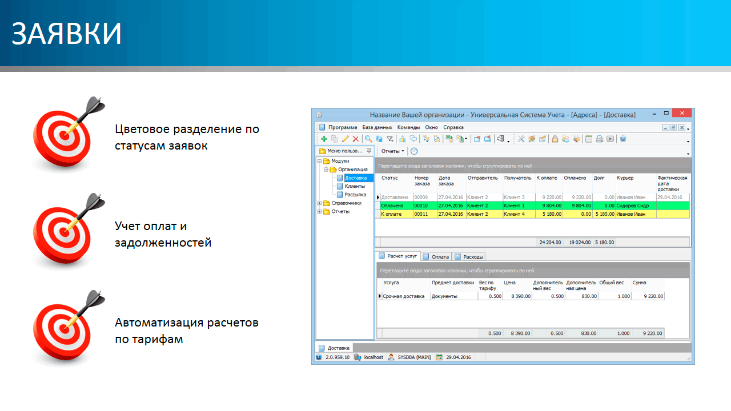Viewport: 731px width, 411px height.
Task: Open the Окно menu
Action: (x=432, y=127)
